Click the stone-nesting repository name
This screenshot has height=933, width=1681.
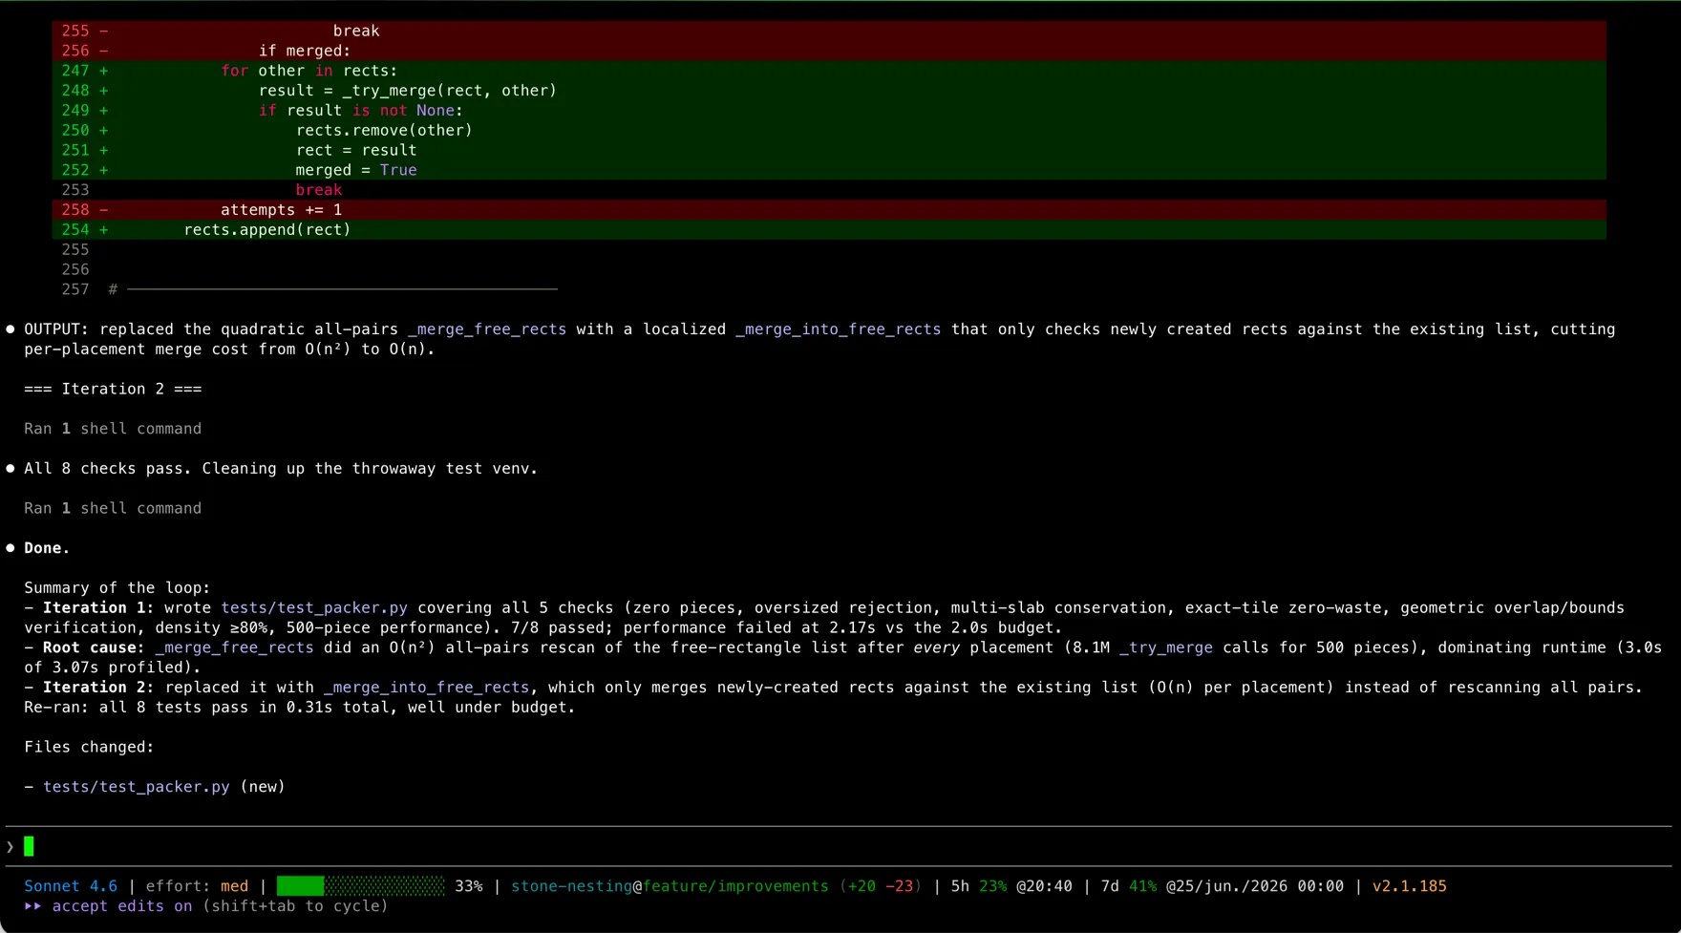point(571,886)
